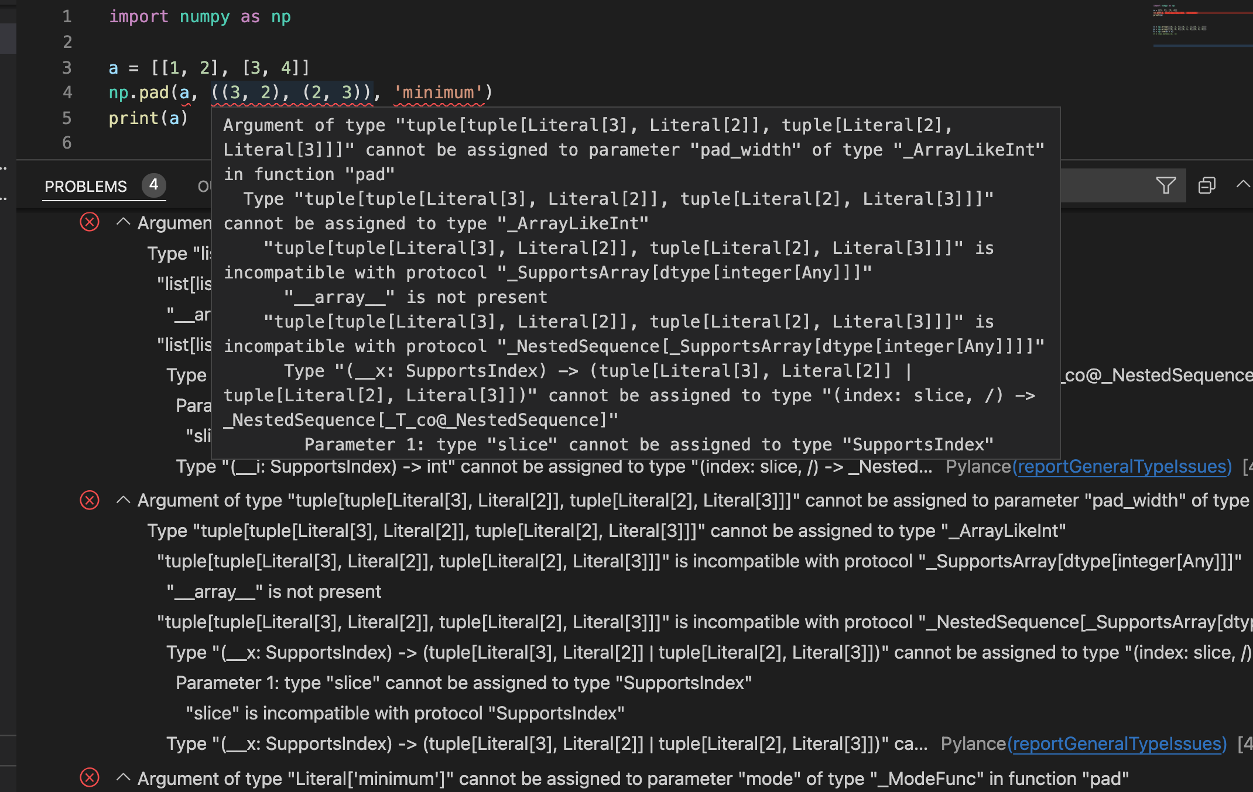Click the underlined 'minimum' argument
The image size is (1253, 792).
pos(438,92)
